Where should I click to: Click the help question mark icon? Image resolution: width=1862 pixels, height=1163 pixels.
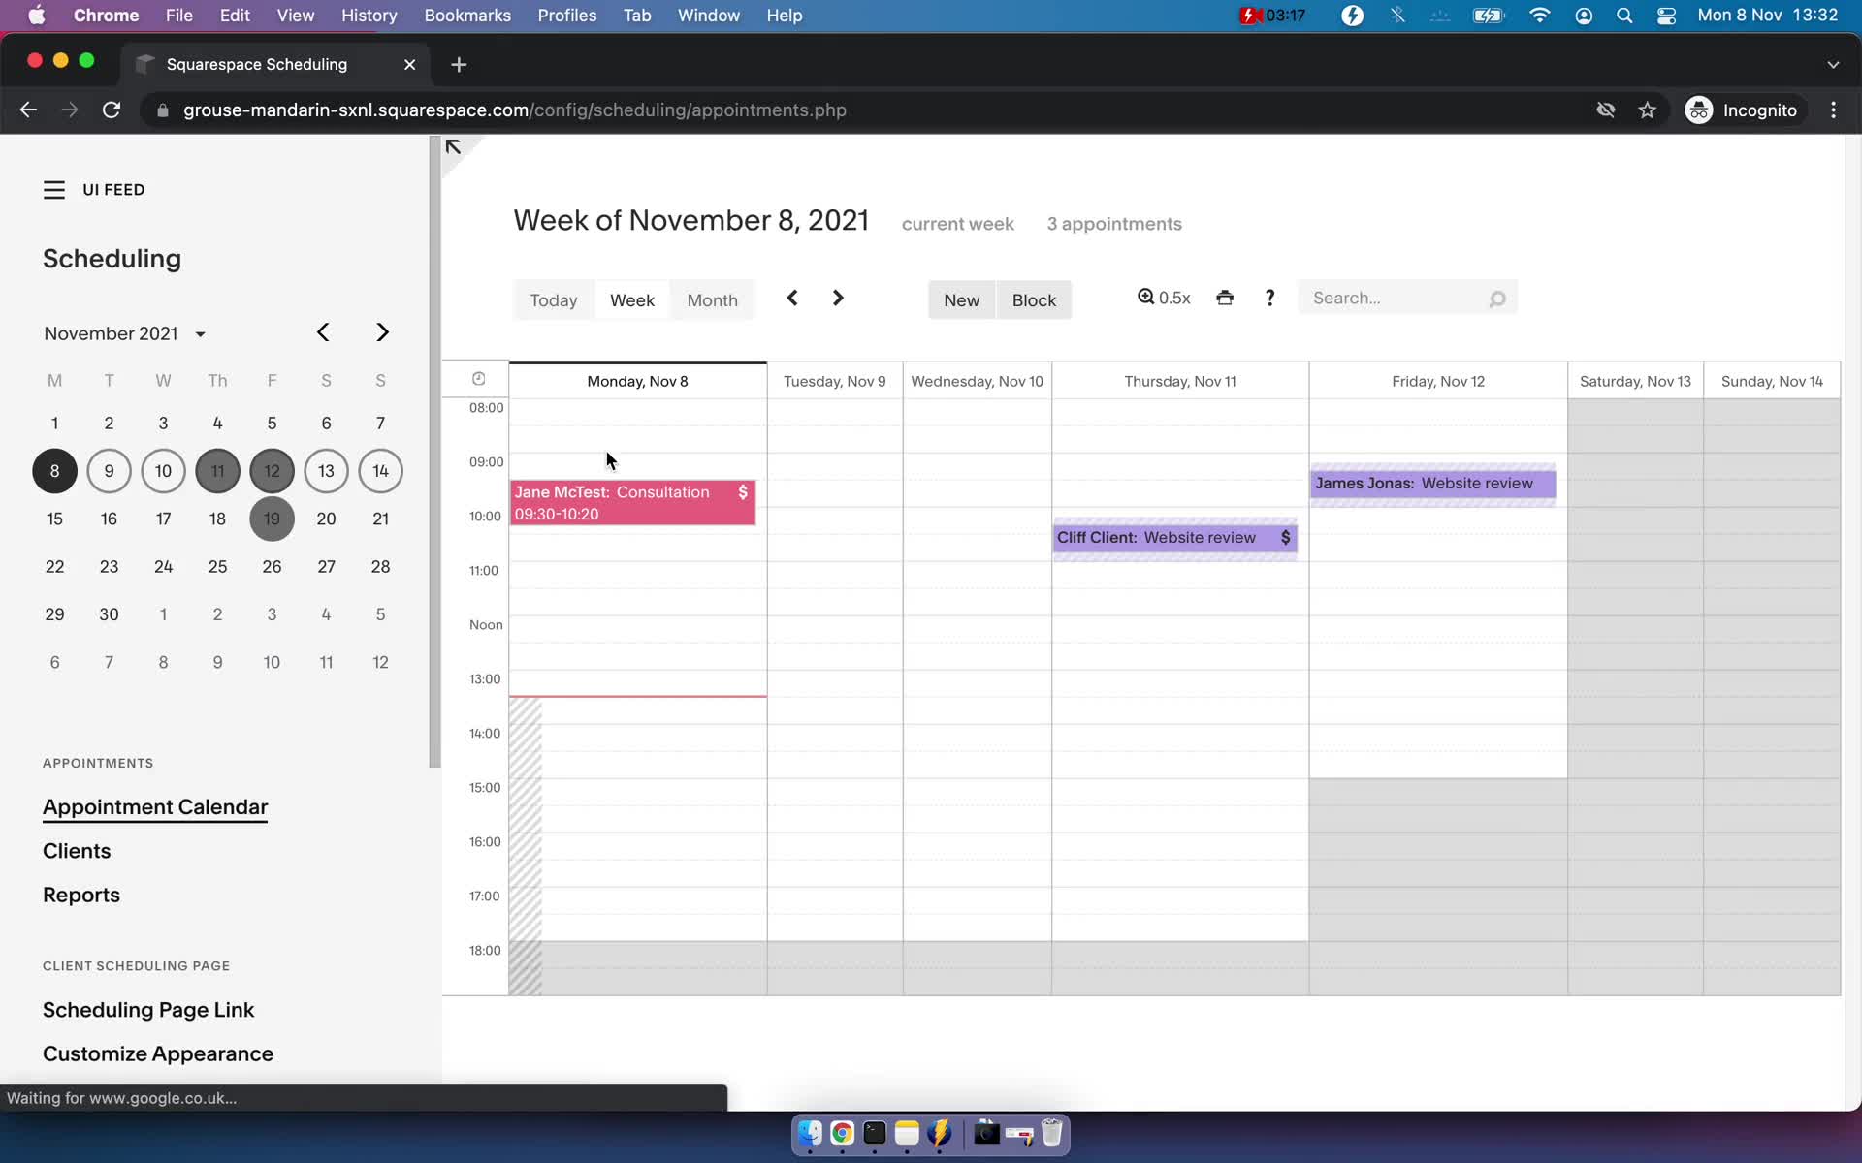coord(1268,298)
